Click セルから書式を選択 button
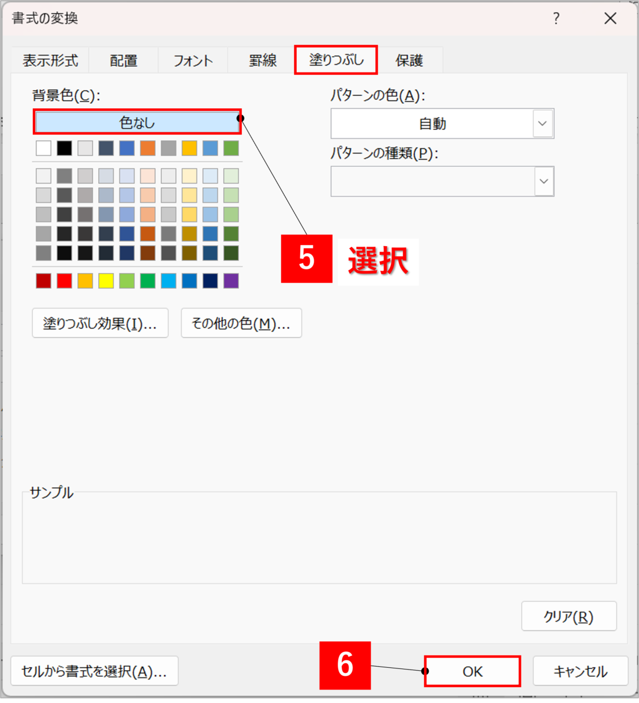The height and width of the screenshot is (703, 639). point(94,671)
